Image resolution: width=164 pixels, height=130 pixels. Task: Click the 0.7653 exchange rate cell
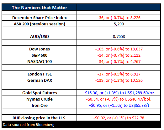point(119,36)
